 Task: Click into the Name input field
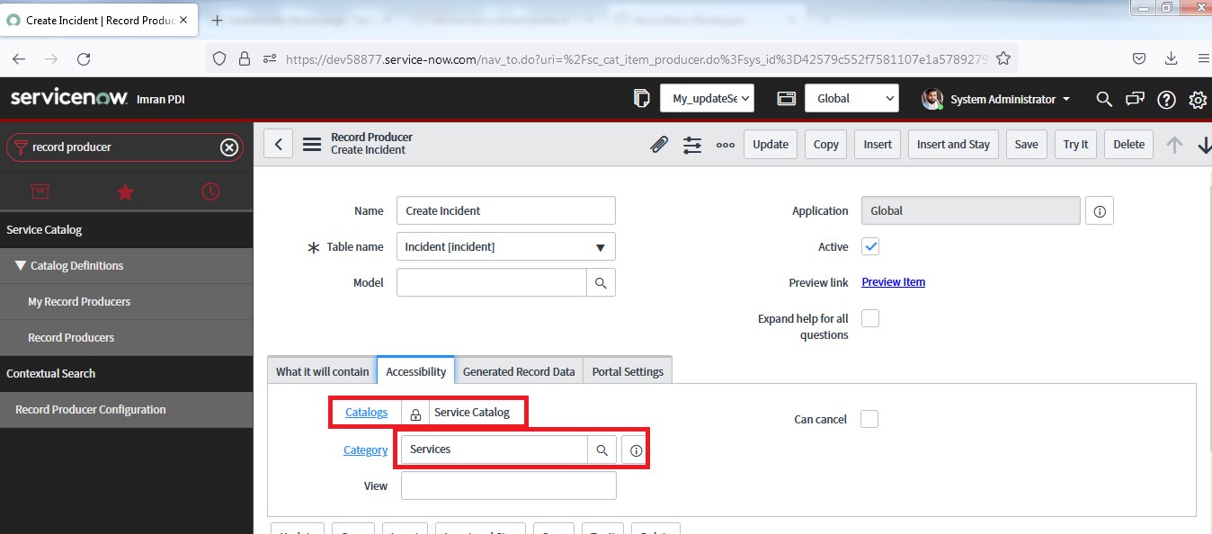pyautogui.click(x=505, y=210)
